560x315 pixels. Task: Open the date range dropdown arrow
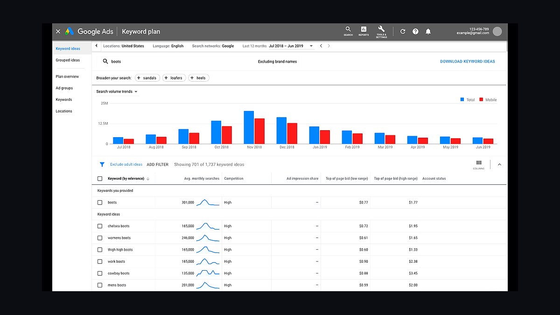pyautogui.click(x=311, y=46)
